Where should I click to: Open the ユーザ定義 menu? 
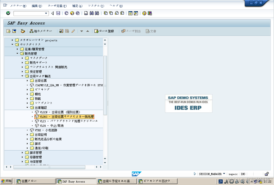tap(57, 6)
